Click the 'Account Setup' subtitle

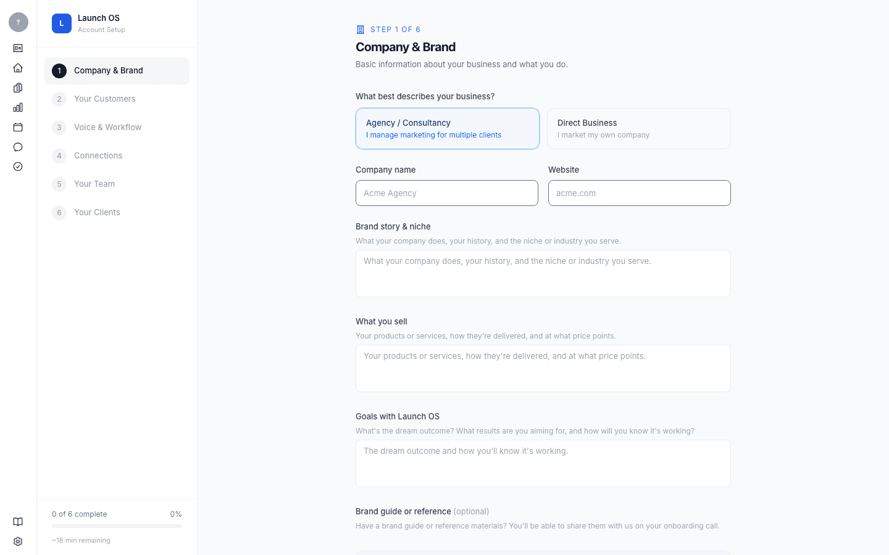[101, 30]
